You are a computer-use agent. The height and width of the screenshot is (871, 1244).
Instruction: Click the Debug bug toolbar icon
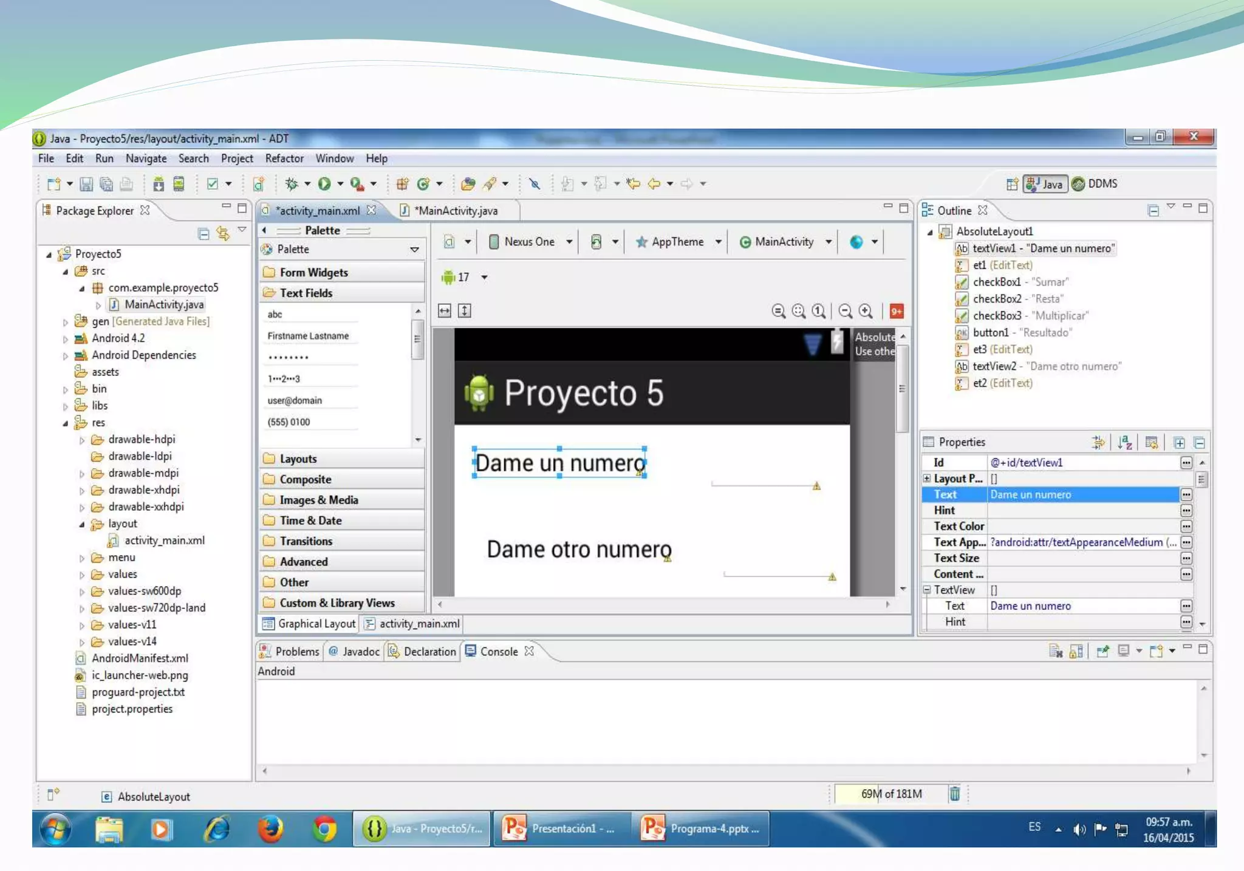click(x=292, y=183)
